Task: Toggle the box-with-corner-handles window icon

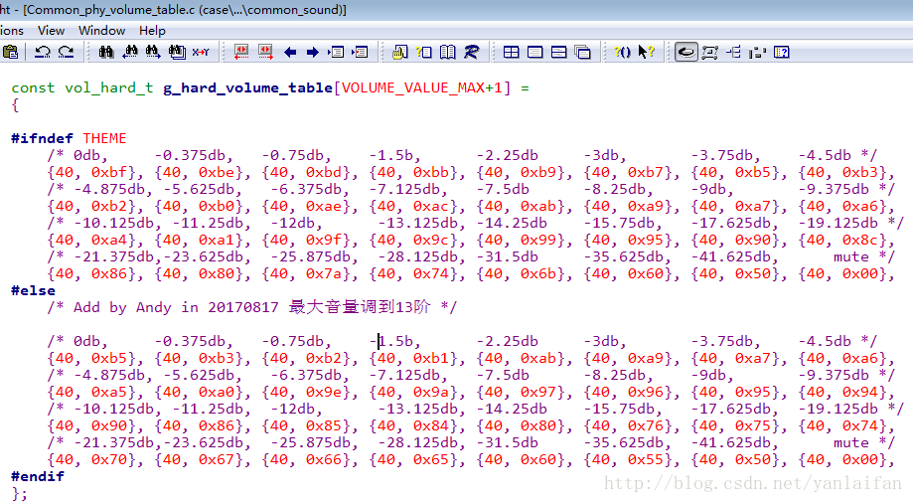Action: pos(709,52)
